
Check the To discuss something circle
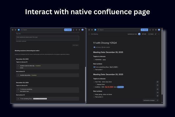[x=18, y=89]
